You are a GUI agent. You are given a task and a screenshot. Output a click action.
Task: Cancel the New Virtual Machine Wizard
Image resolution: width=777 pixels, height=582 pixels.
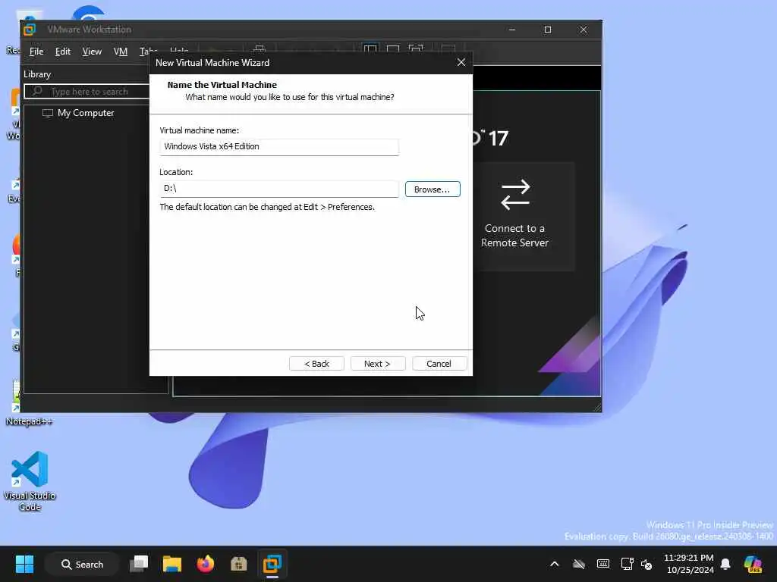click(x=439, y=364)
